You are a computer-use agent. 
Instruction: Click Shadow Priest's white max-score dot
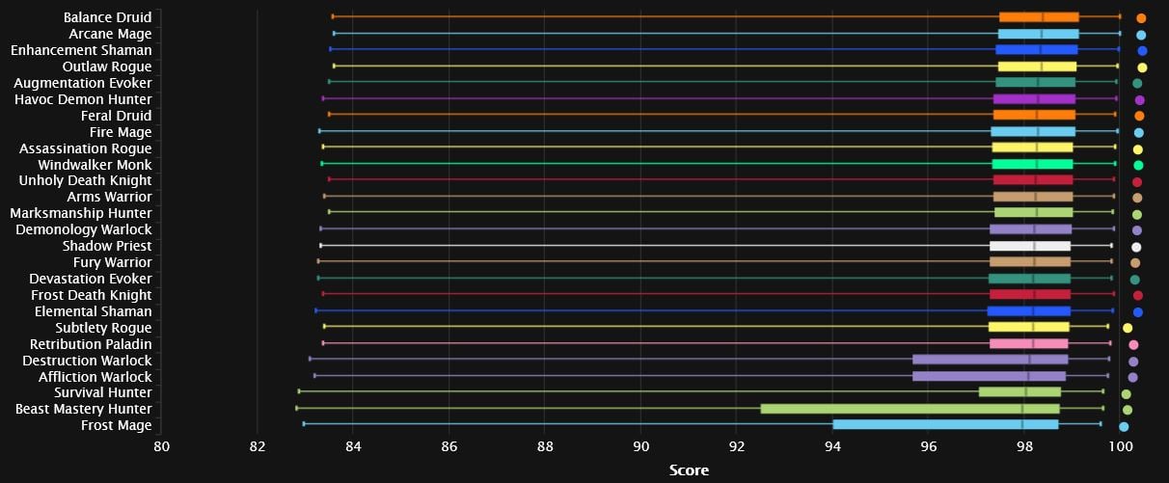pyautogui.click(x=1136, y=247)
